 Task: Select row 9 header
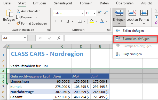[x=3, y=97]
